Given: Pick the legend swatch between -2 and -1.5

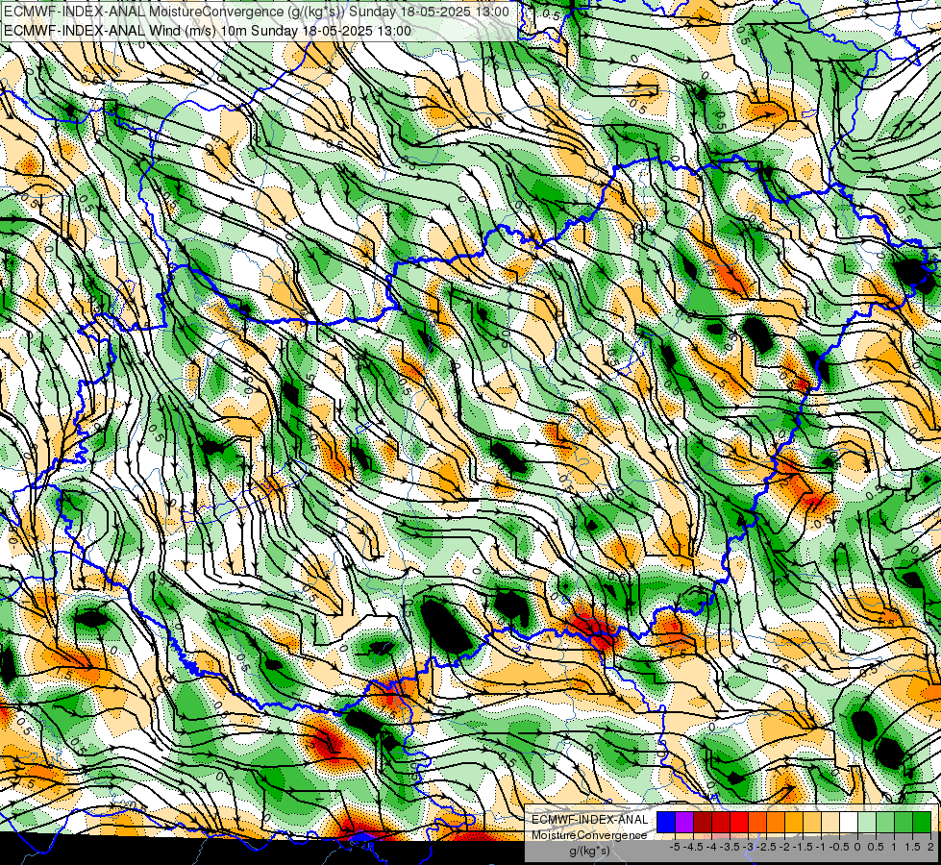Looking at the screenshot, I should [793, 823].
